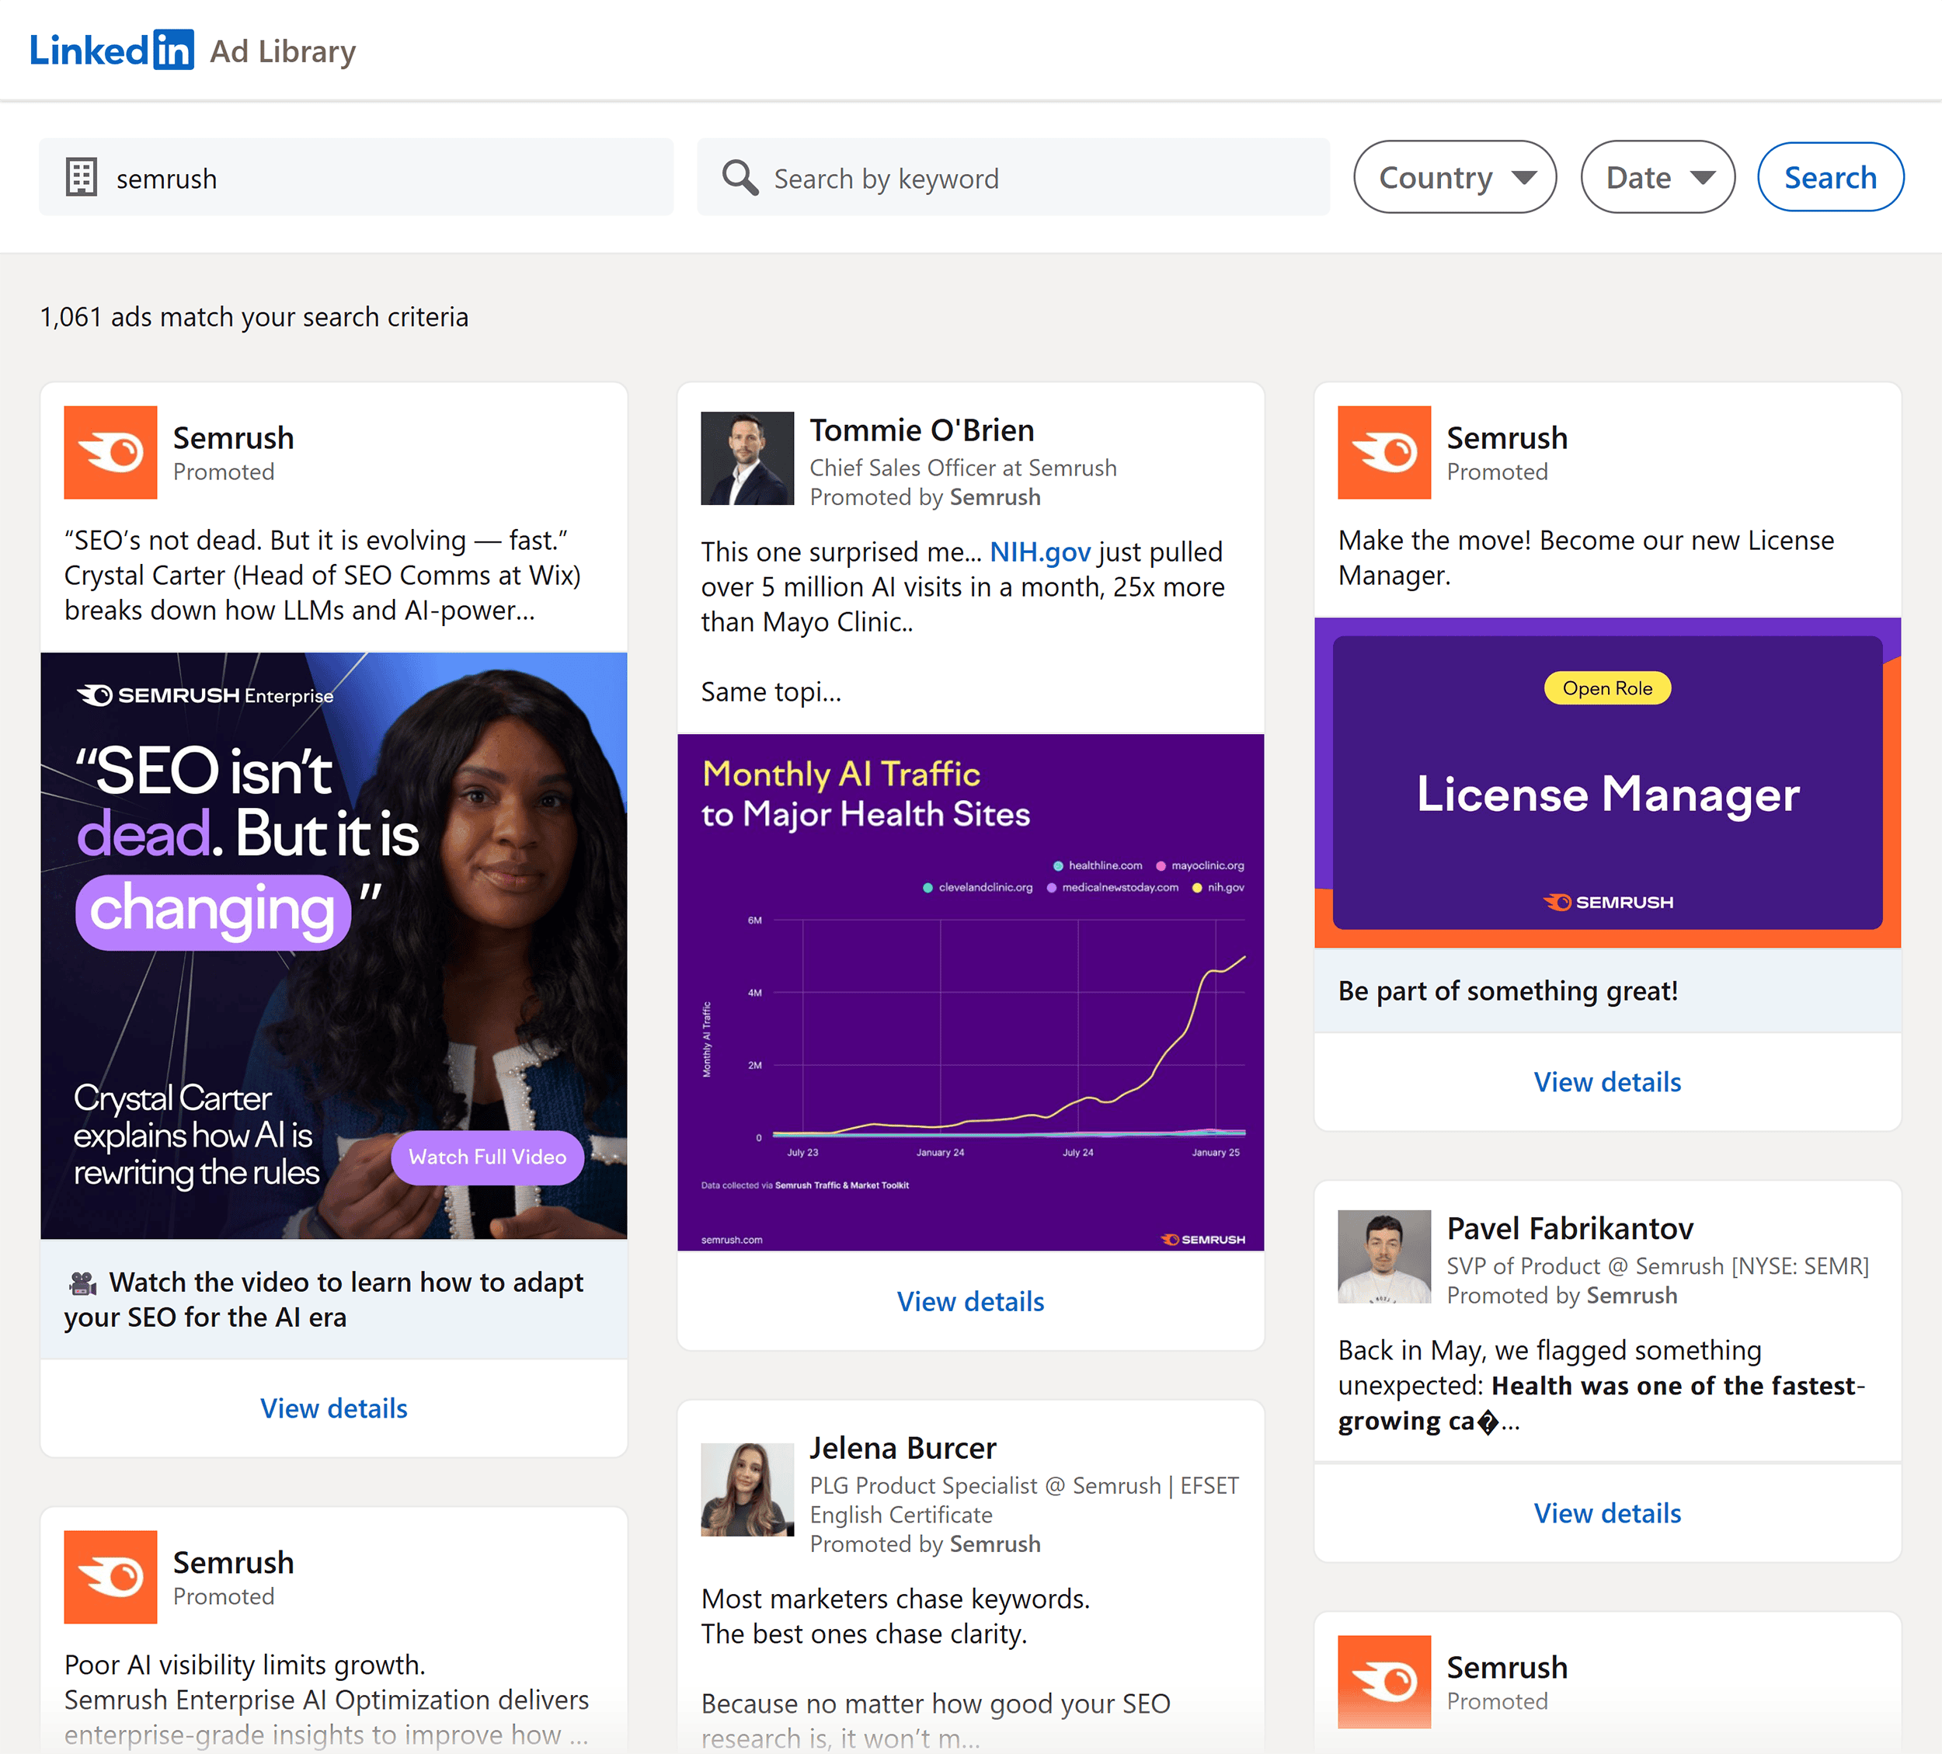The width and height of the screenshot is (1942, 1754).
Task: Open Semrush name on Poor AI visibility ad
Action: [233, 1561]
